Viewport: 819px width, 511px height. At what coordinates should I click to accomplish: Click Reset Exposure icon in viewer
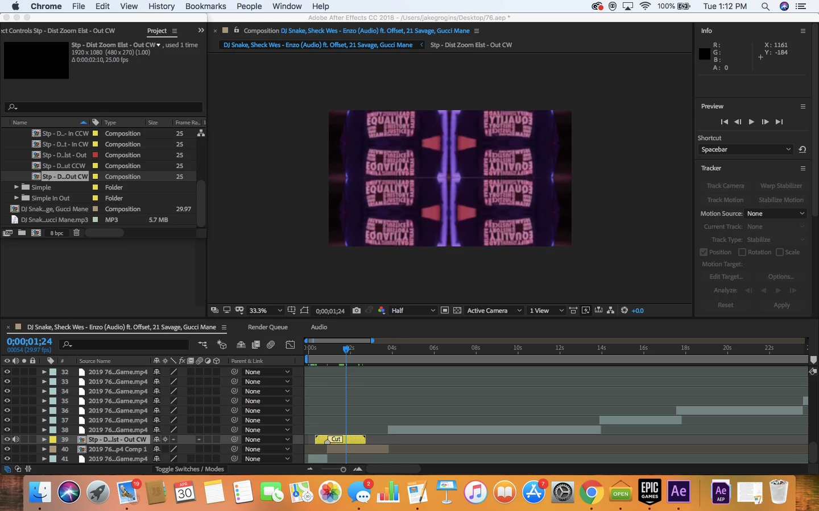[624, 311]
